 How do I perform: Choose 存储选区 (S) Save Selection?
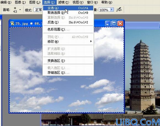pos(68,73)
